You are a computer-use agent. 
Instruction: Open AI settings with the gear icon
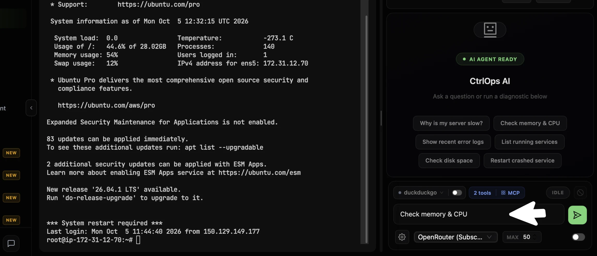pyautogui.click(x=402, y=237)
